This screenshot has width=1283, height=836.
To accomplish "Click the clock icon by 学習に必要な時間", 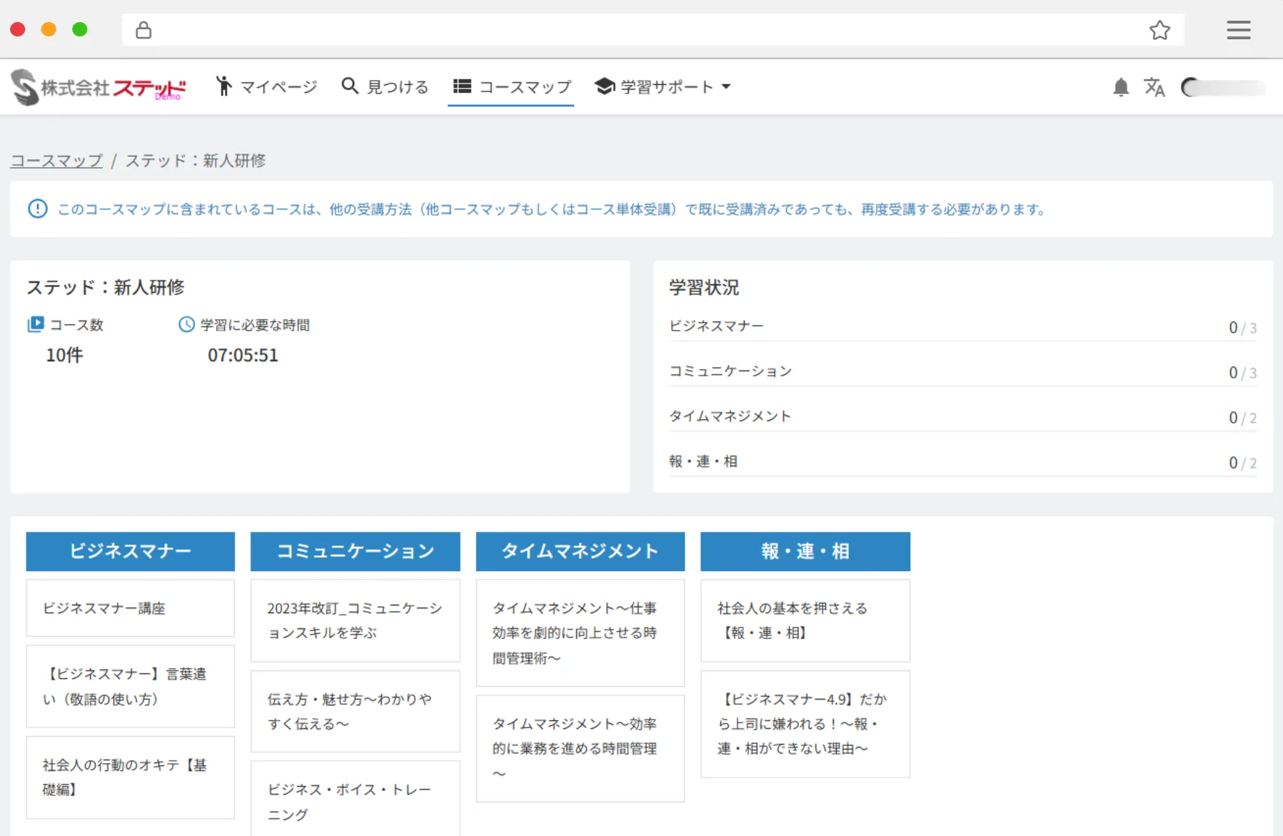I will [186, 324].
